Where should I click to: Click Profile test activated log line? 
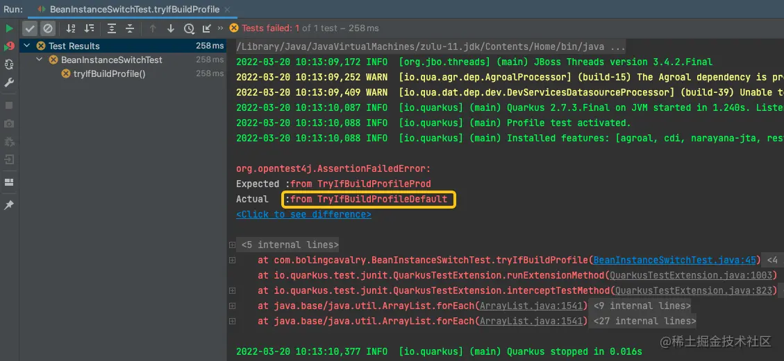[433, 123]
